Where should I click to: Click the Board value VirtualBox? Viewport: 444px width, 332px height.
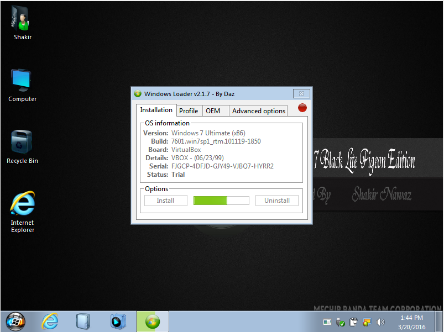[x=186, y=150]
